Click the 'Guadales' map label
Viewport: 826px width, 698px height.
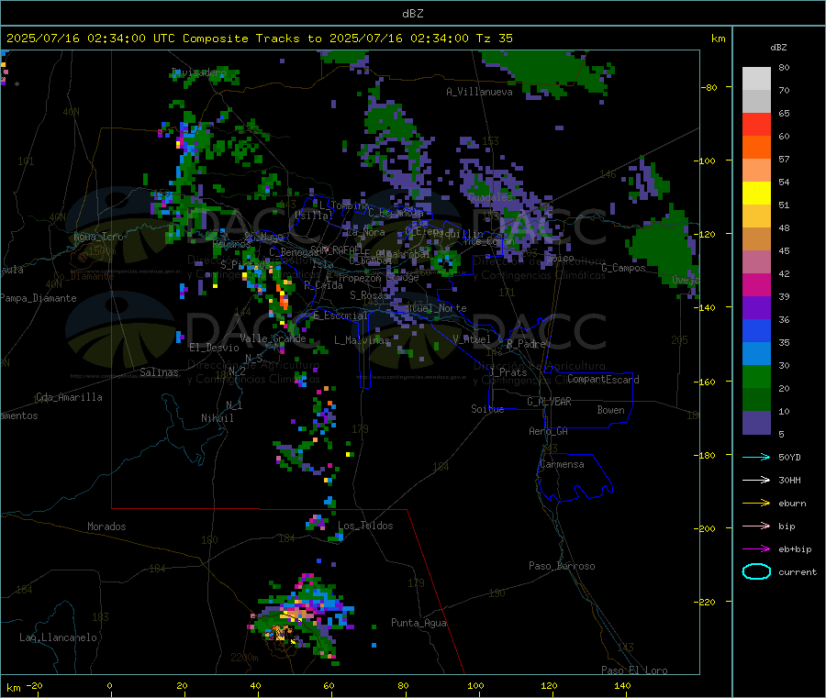(x=490, y=197)
